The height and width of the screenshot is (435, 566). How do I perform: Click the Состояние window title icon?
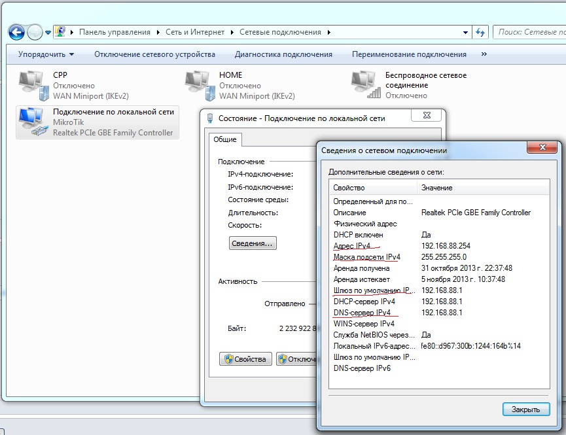tap(210, 118)
